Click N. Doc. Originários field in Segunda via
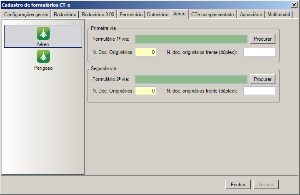 [145, 91]
